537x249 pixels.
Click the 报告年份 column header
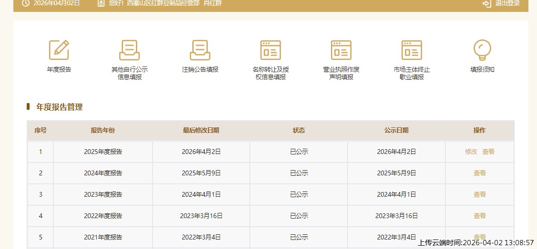[x=103, y=130]
